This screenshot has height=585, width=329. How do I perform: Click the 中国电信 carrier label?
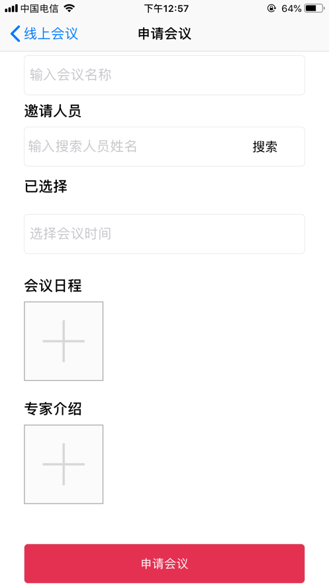pos(40,8)
